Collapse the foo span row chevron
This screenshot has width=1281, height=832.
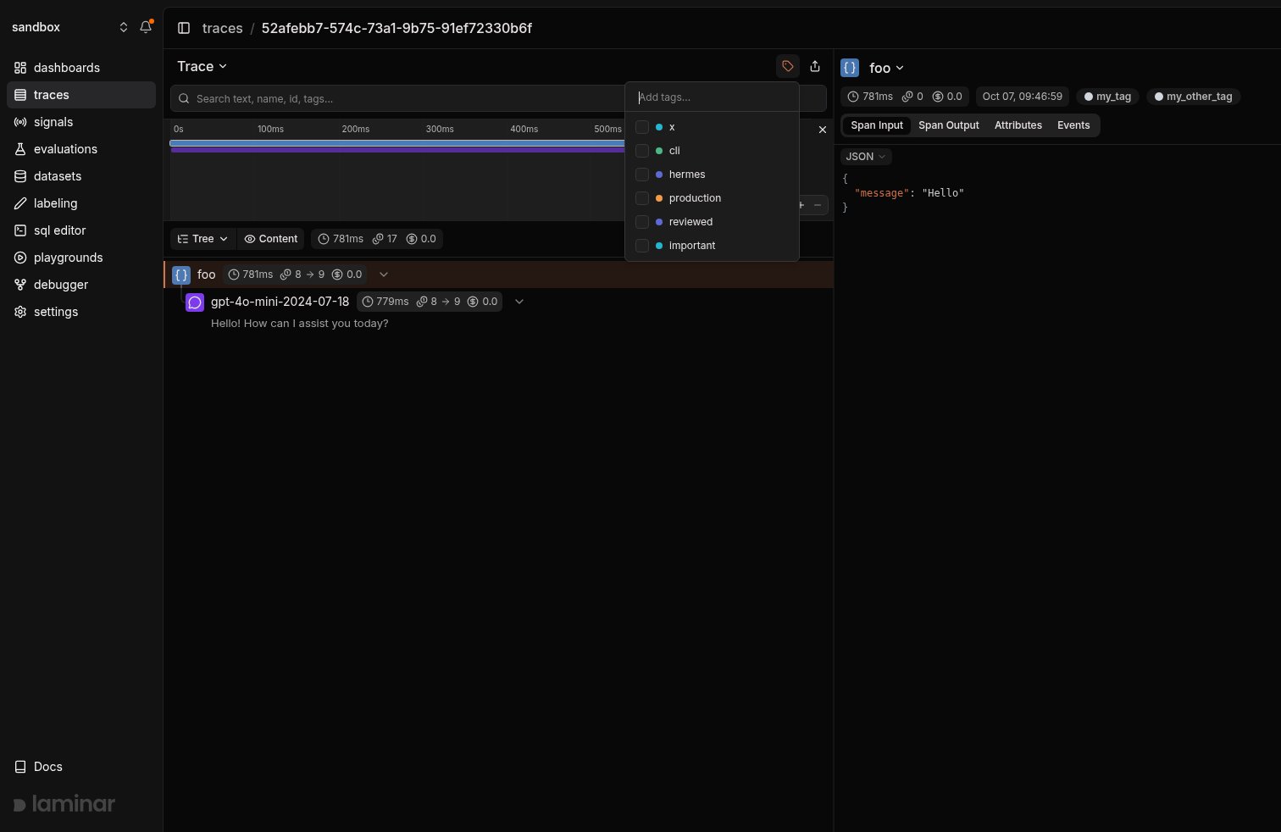coord(384,275)
